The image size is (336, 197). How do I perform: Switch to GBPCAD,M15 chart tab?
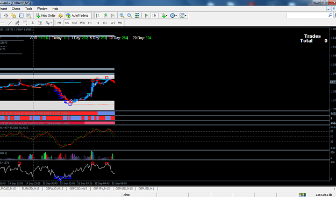tap(78, 188)
